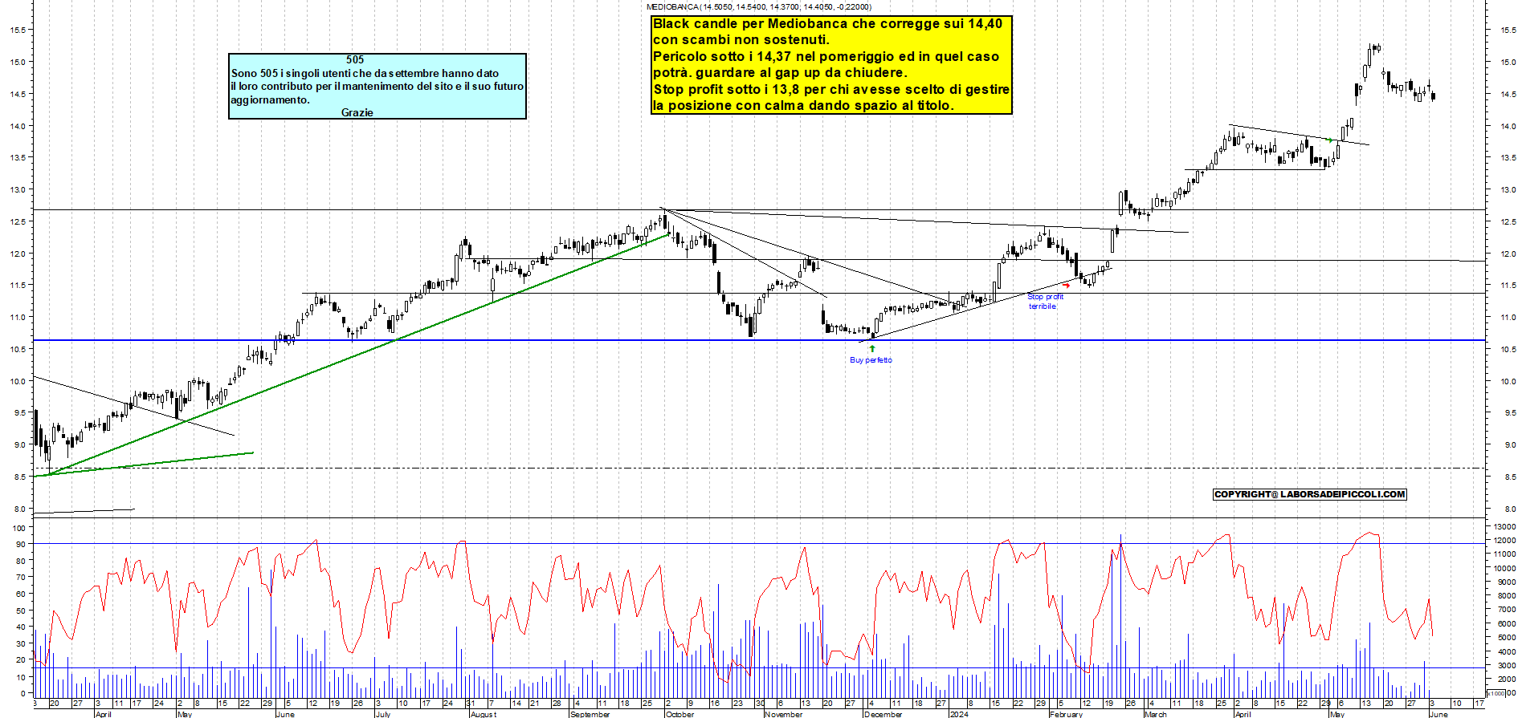Screen dimensions: 1518x718
Task: Click the '5000' volume scale label
Action: pyautogui.click(x=1506, y=638)
